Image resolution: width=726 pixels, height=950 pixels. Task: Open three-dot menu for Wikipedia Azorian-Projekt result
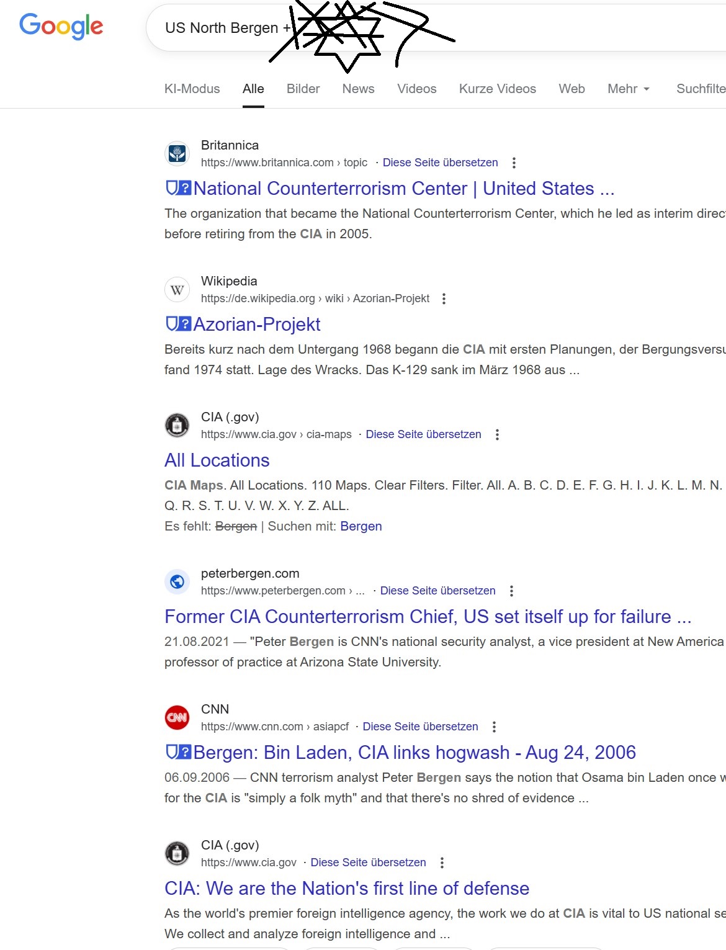point(444,298)
